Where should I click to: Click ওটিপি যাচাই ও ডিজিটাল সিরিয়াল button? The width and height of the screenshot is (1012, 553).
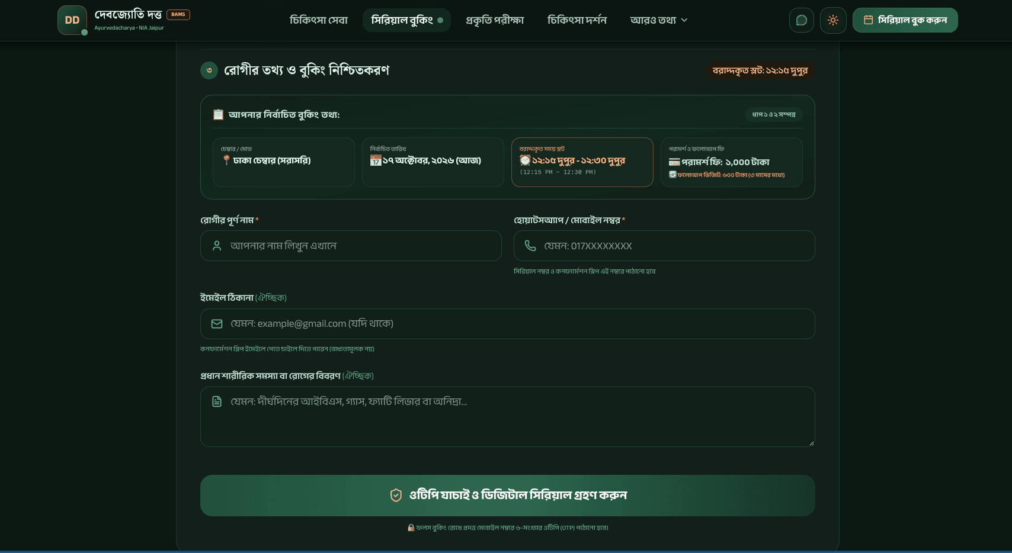click(508, 496)
